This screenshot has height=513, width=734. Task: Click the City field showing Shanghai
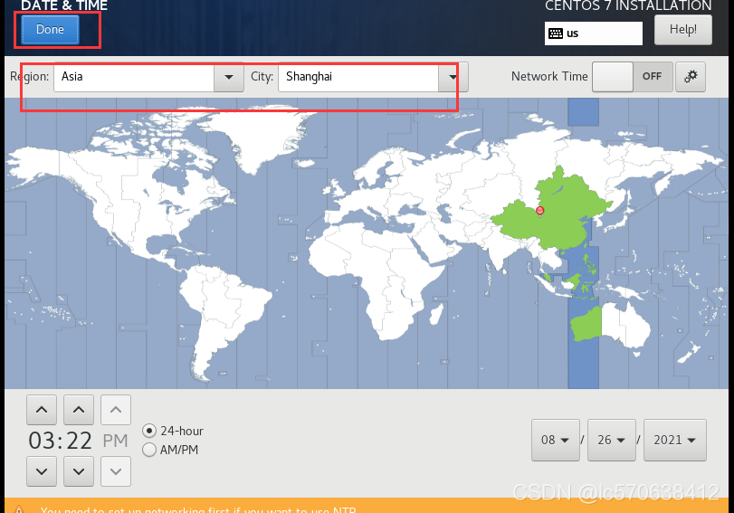click(358, 77)
